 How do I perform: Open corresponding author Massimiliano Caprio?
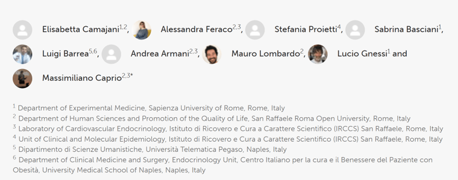[x=82, y=78]
